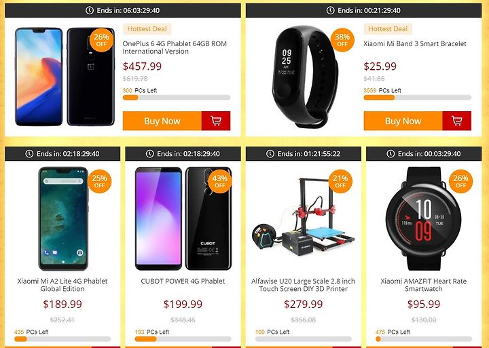Buy Now the OnePlus 6 phablet
489x348 pixels.
coord(162,121)
